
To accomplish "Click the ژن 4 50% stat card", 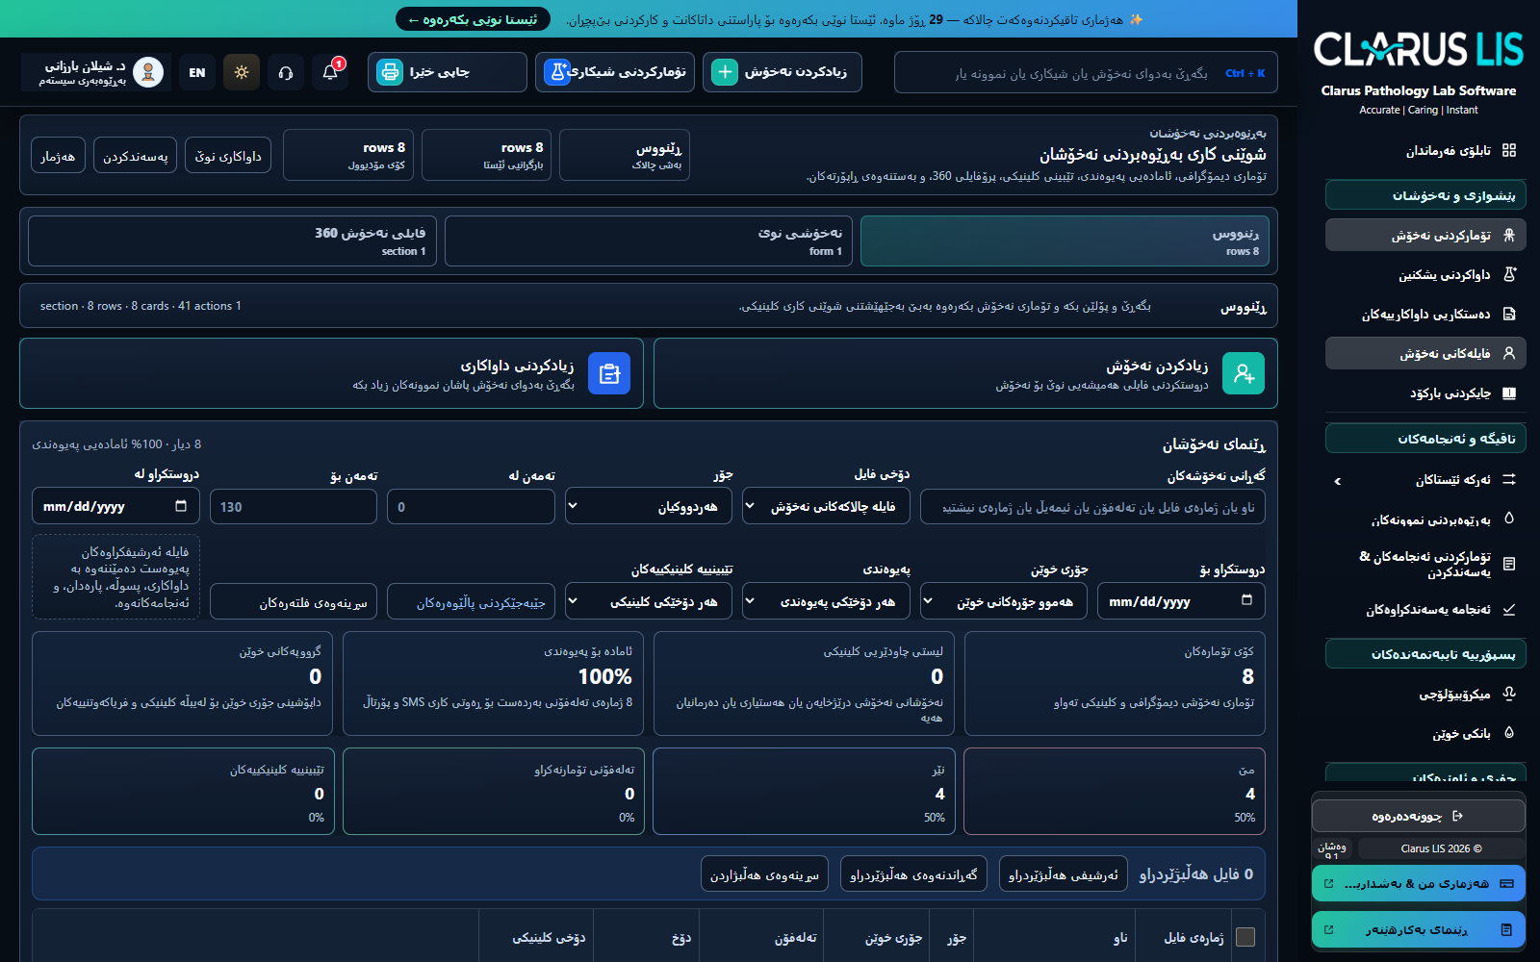I will (x=1115, y=791).
